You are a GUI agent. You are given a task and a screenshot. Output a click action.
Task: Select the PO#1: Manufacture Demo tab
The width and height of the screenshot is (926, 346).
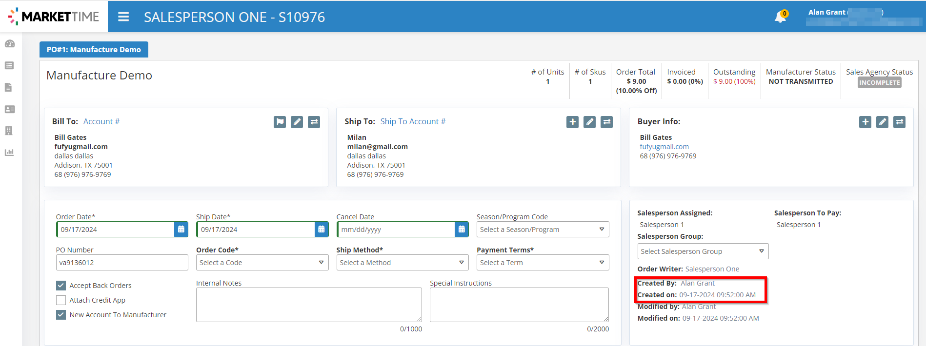pos(94,49)
